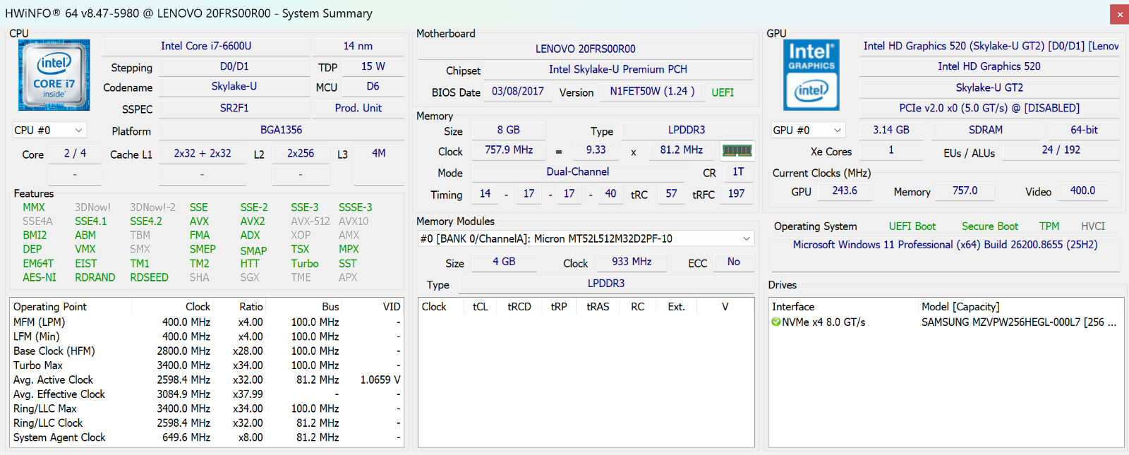Click the Dual-Channel mode value
1129x455 pixels.
point(577,171)
